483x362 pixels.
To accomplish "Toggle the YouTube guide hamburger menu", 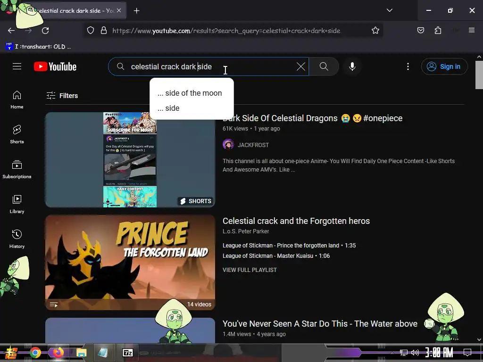I will coord(17,66).
